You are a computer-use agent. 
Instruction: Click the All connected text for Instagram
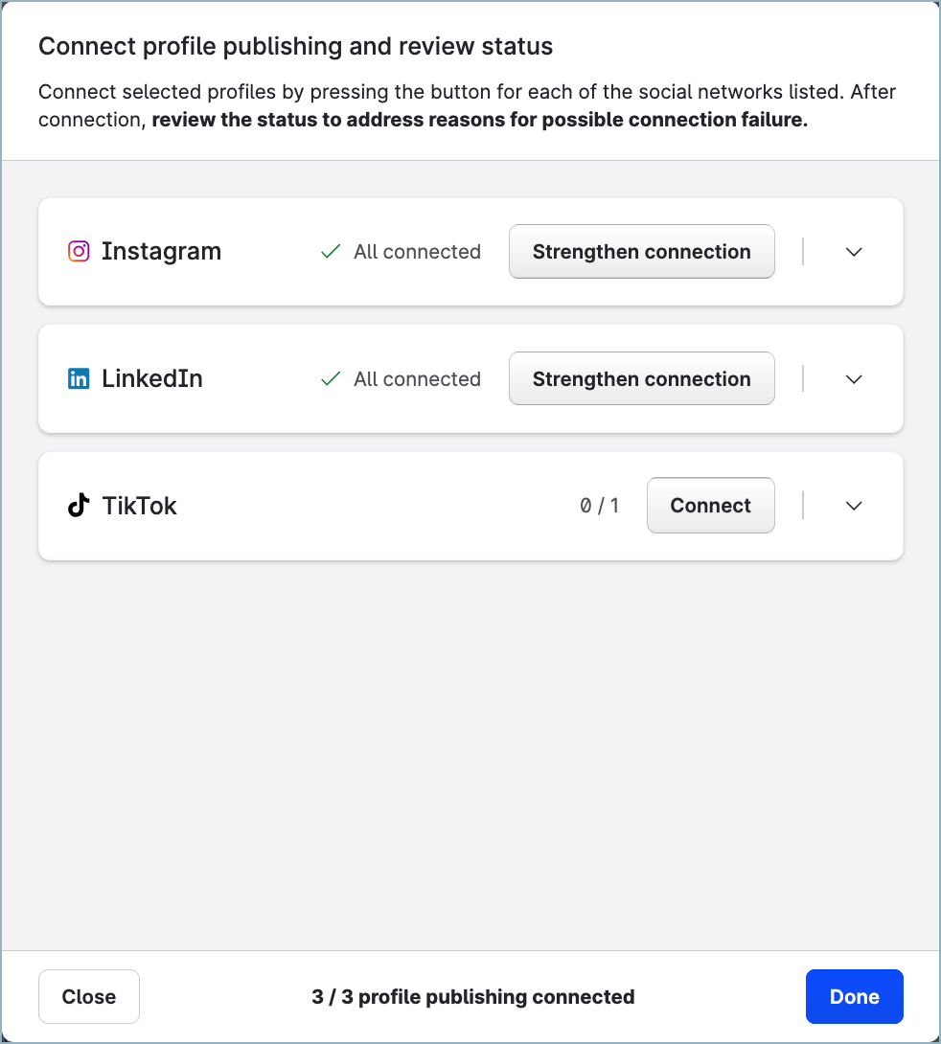point(417,251)
